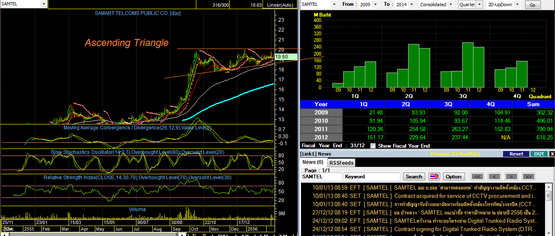Switch to the RSSFeeds tab
Viewport: 555px width, 236px height.
coord(342,163)
